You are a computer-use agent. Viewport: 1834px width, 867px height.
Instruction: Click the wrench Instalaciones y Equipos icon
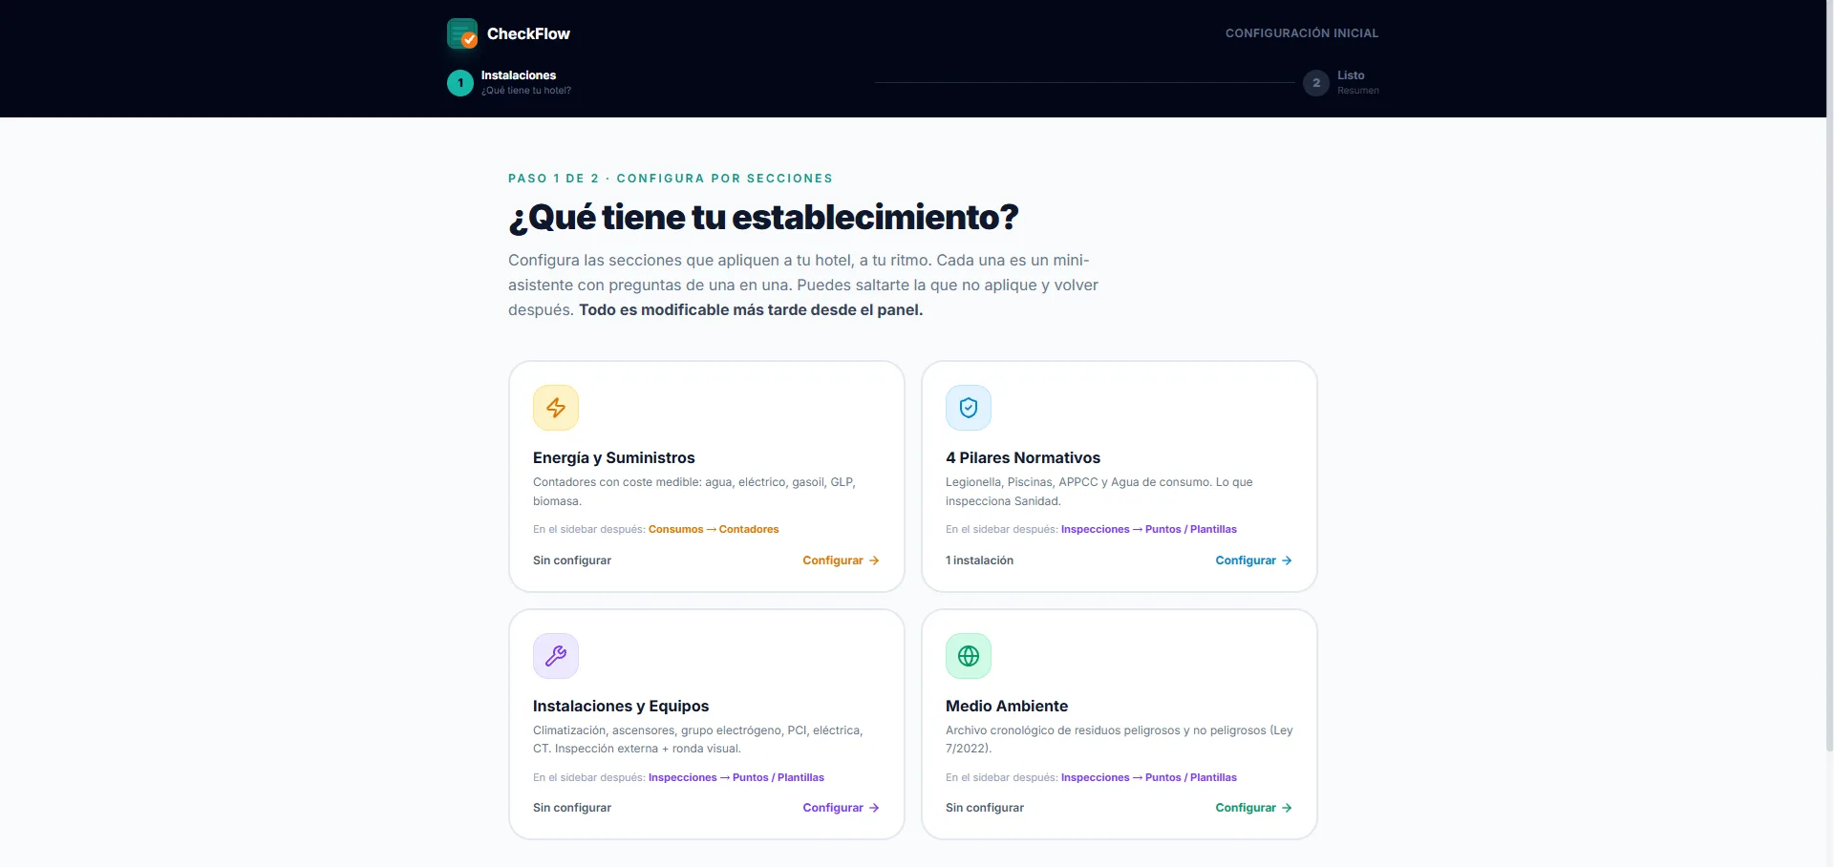pos(556,656)
